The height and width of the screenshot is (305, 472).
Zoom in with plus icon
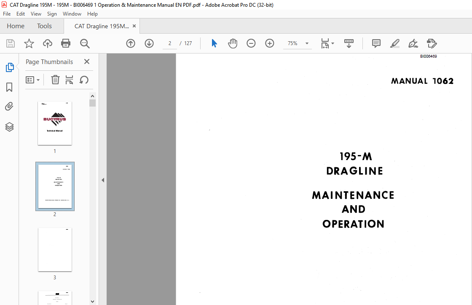[x=269, y=43]
